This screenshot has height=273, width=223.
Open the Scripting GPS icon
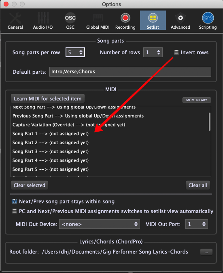point(208,18)
